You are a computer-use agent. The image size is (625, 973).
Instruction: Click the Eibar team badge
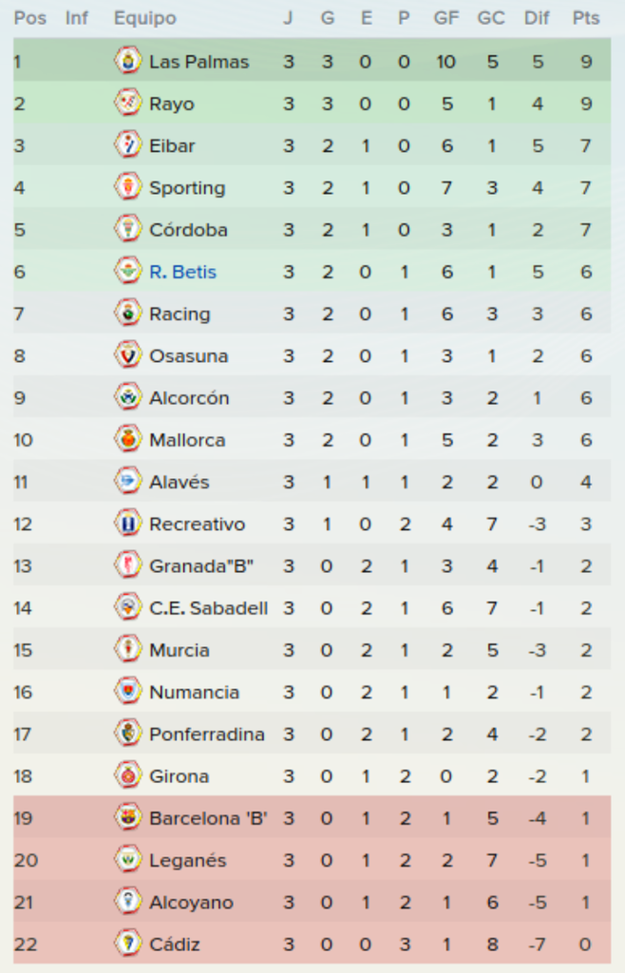pyautogui.click(x=128, y=145)
